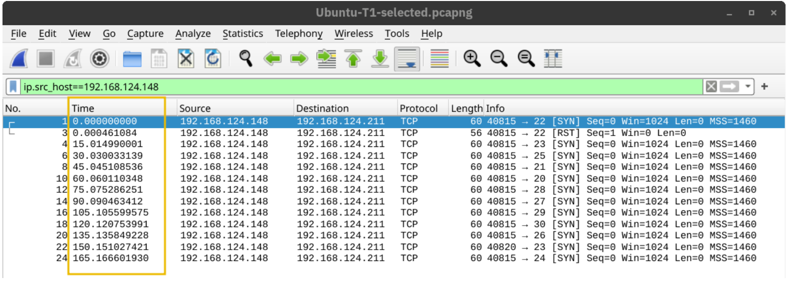
Task: Open the File menu
Action: [x=18, y=33]
